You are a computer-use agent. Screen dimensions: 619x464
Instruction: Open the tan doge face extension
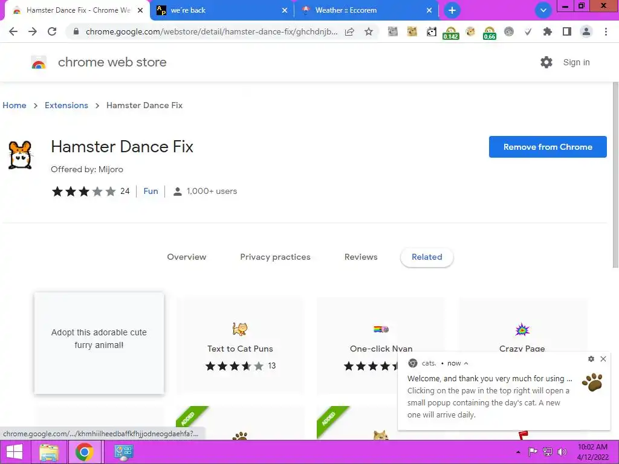click(412, 31)
